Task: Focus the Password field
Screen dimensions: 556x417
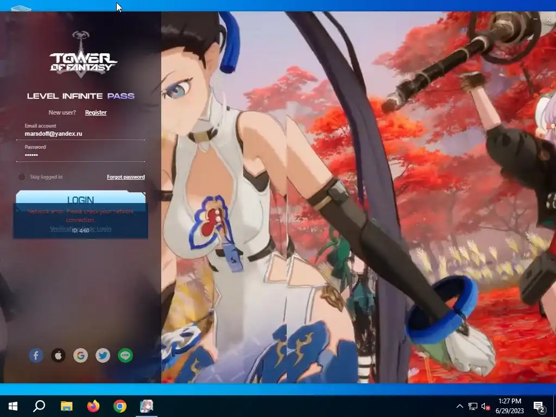Action: [80, 155]
